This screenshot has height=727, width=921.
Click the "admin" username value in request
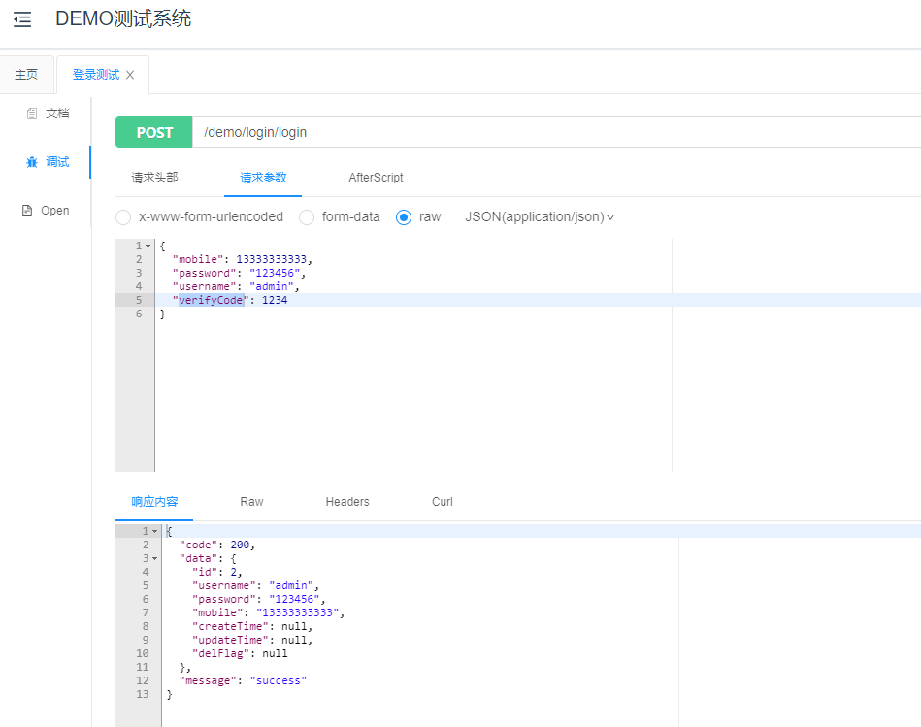(x=272, y=286)
